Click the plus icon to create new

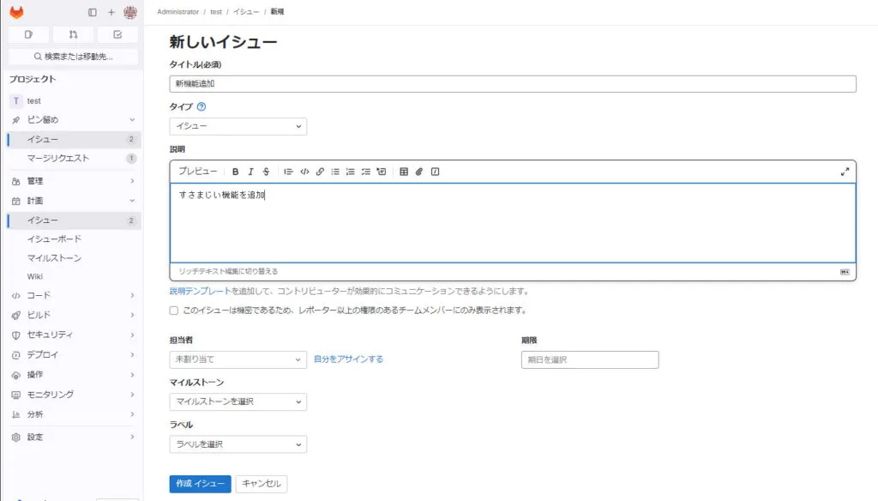click(x=111, y=12)
